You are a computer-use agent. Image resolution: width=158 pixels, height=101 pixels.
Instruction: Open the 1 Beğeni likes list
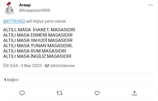(11, 80)
